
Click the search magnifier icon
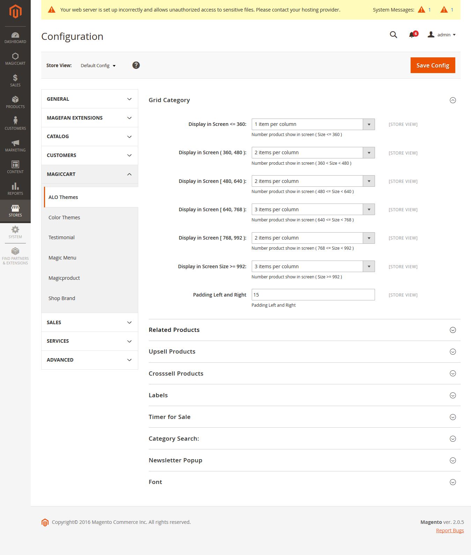click(393, 35)
